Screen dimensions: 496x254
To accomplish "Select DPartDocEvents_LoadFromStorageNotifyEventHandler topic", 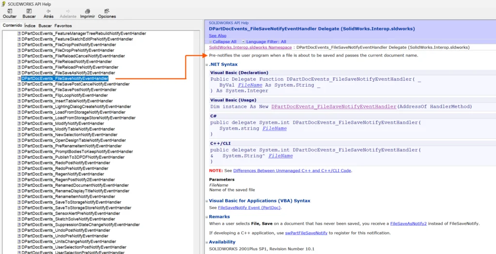I will tap(73, 112).
